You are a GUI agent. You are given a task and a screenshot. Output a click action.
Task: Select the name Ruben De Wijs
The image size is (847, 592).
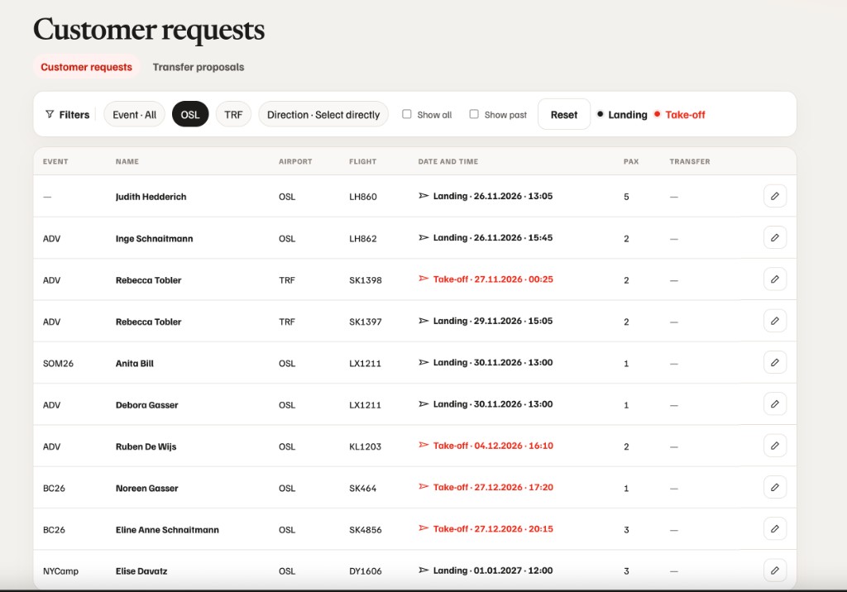coord(146,446)
